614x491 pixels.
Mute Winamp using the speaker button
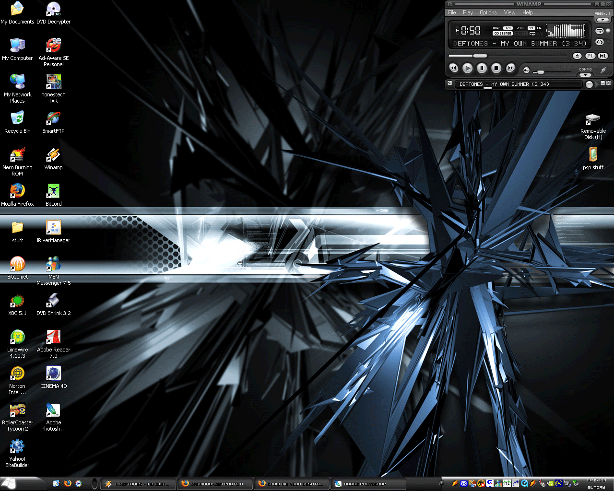pos(526,70)
